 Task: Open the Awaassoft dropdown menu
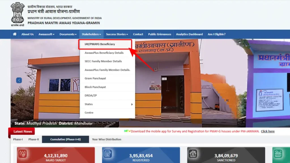(x=46, y=34)
